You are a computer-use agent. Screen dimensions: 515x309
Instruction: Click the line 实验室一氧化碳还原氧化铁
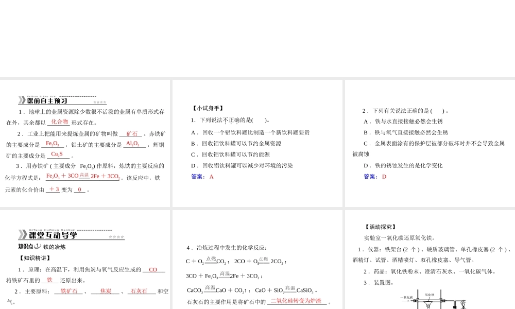pos(400,238)
